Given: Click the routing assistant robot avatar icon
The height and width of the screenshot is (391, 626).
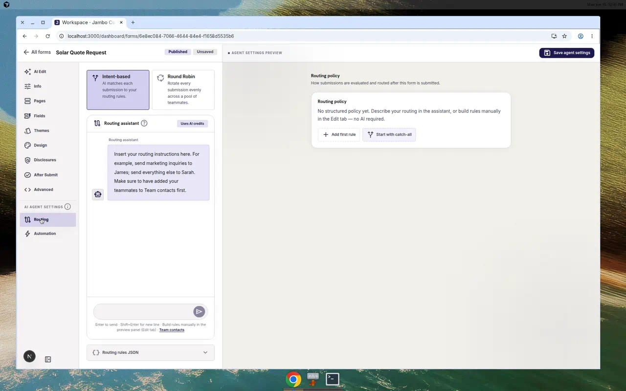Looking at the screenshot, I should [x=98, y=195].
